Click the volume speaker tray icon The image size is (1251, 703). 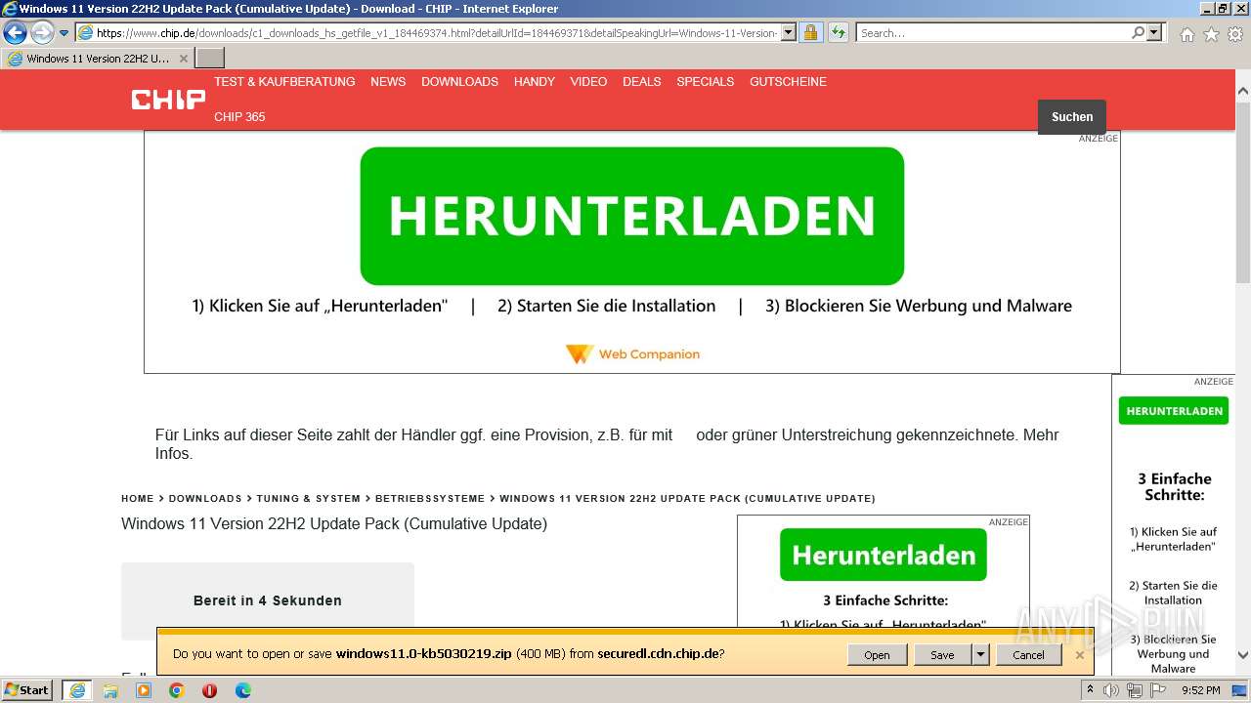coord(1111,690)
